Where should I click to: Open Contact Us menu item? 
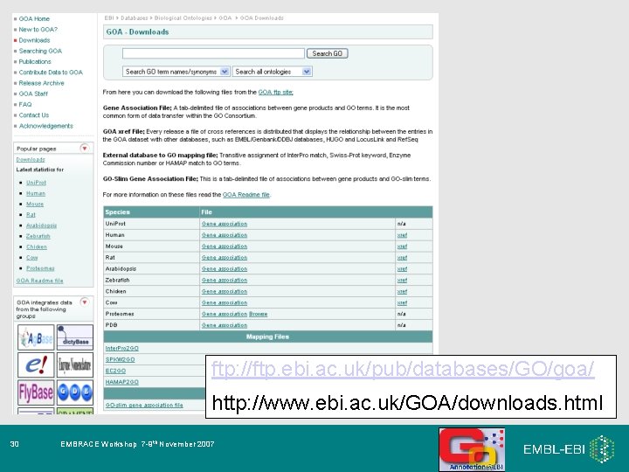pyautogui.click(x=34, y=115)
